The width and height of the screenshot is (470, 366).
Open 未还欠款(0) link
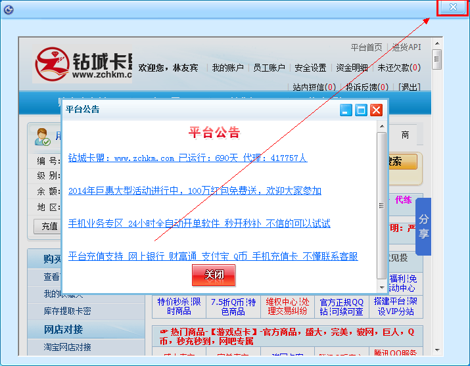click(x=399, y=68)
